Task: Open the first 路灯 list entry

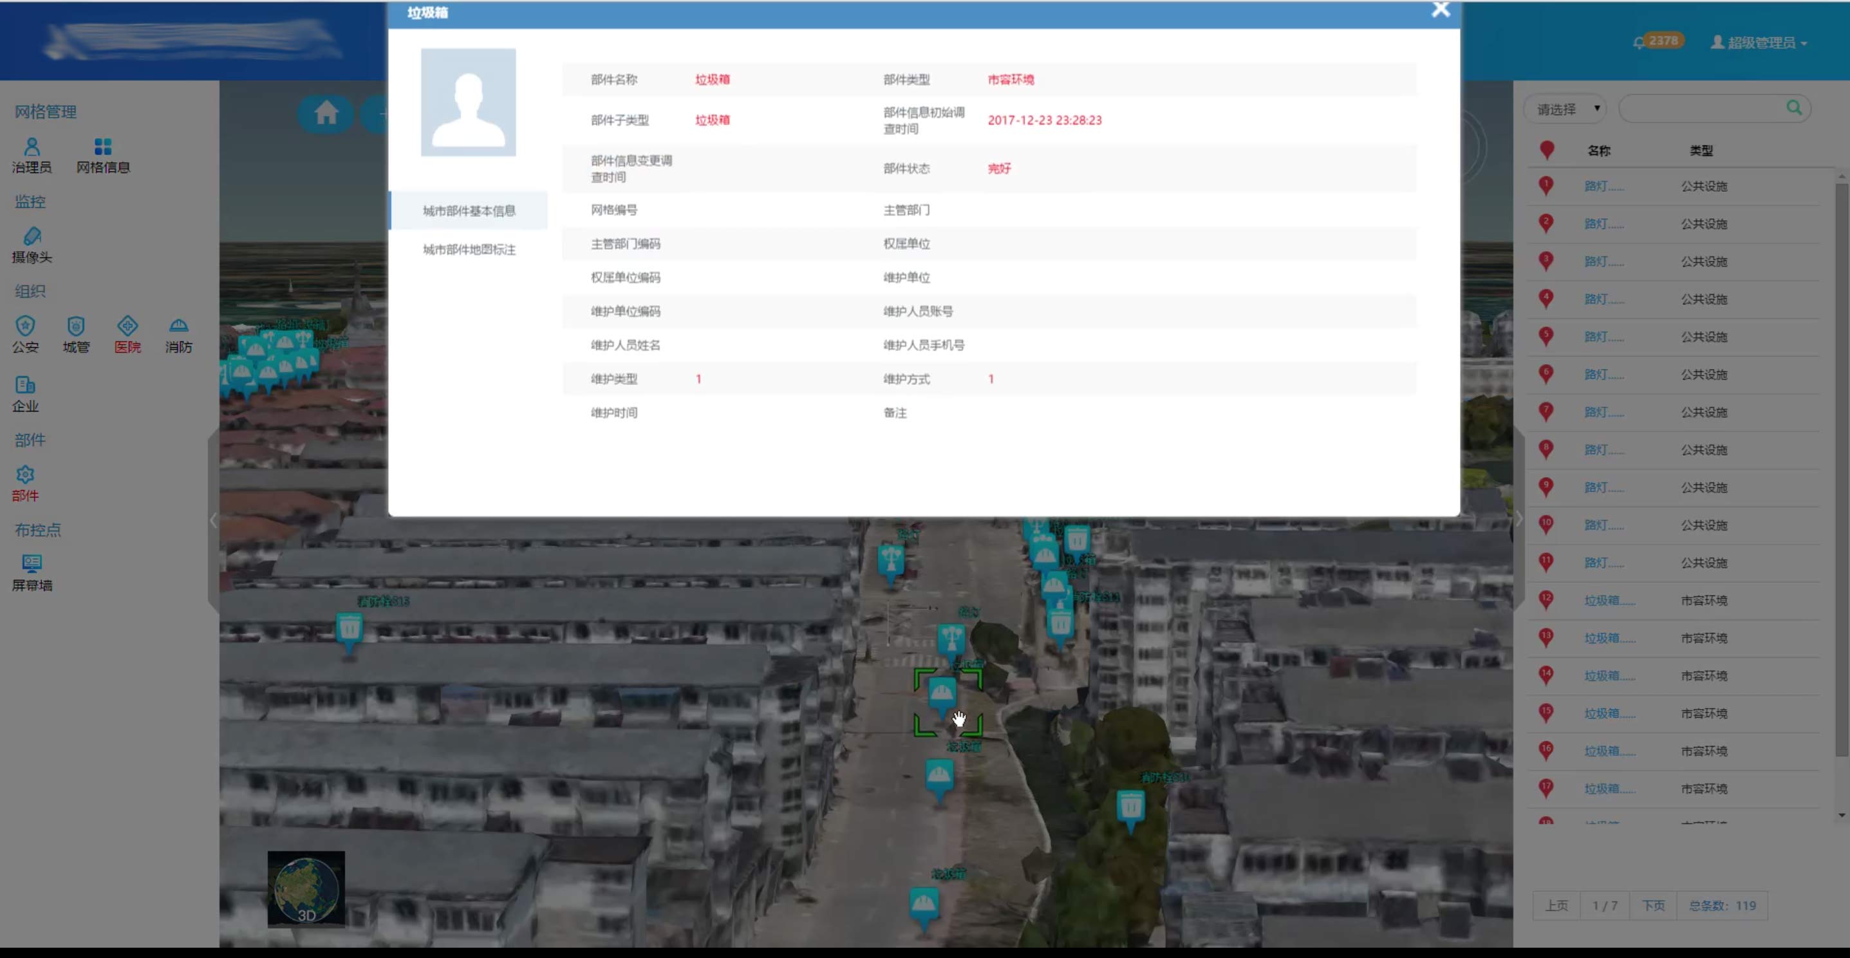Action: [1603, 186]
